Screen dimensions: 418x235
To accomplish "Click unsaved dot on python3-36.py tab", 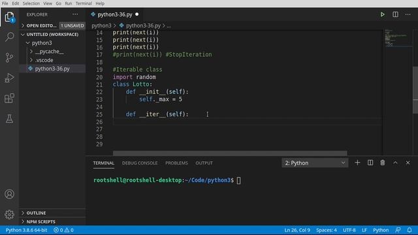I will point(137,14).
